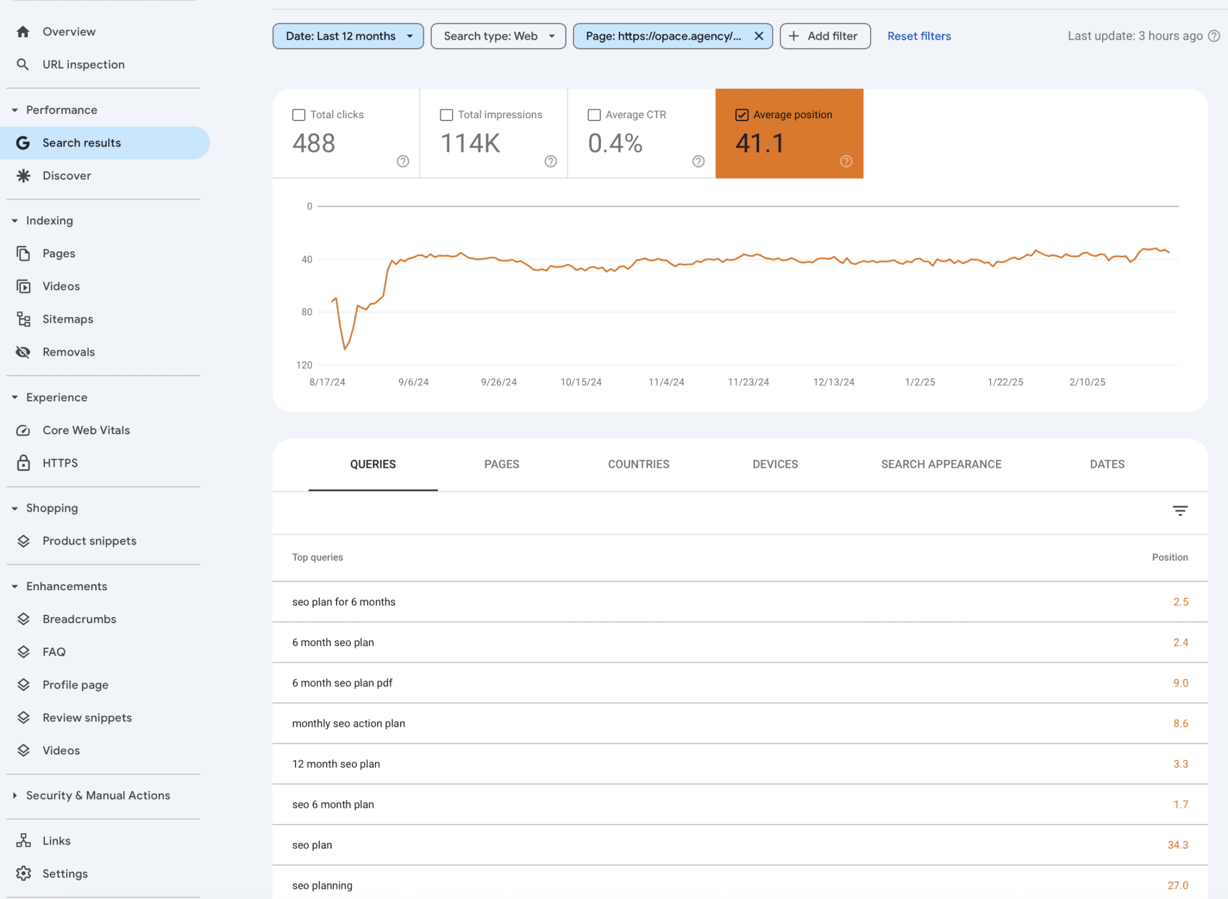
Task: Open Core Web Vitals report
Action: coord(86,429)
